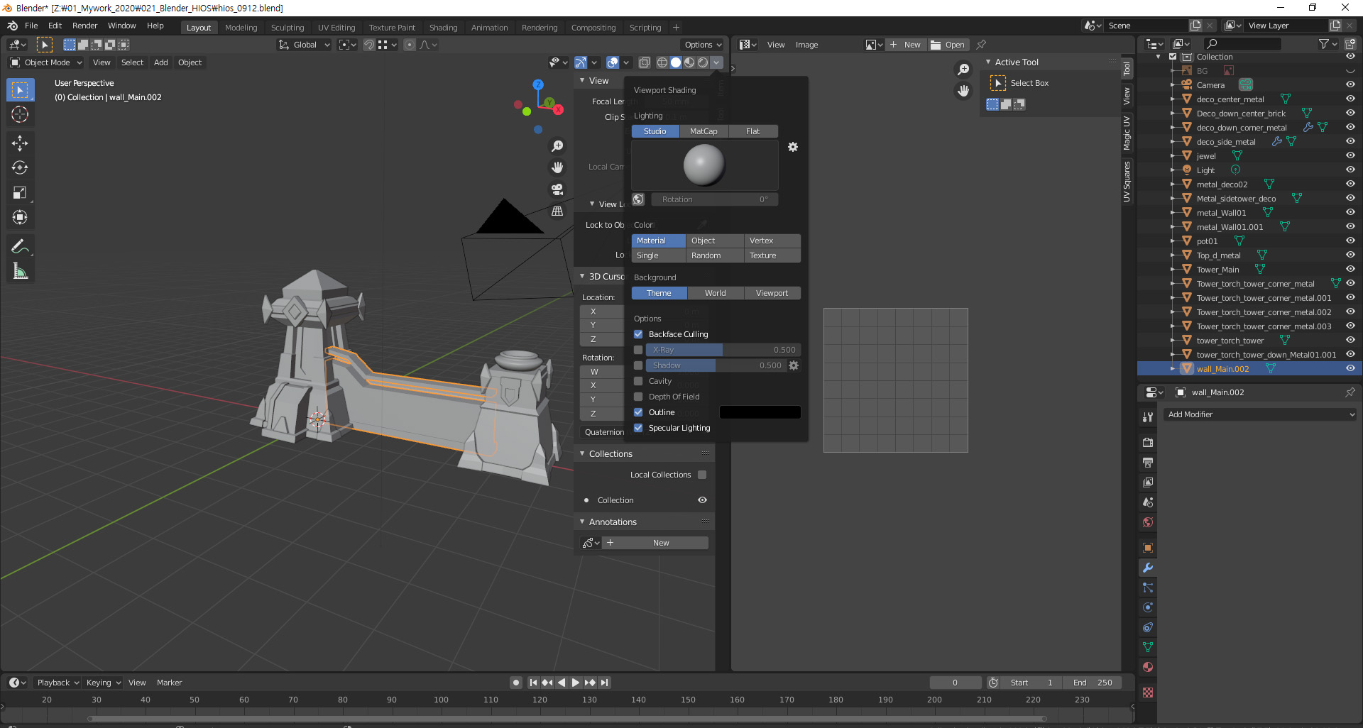Toggle camera view icon in 3D viewport
This screenshot has width=1363, height=728.
(557, 189)
